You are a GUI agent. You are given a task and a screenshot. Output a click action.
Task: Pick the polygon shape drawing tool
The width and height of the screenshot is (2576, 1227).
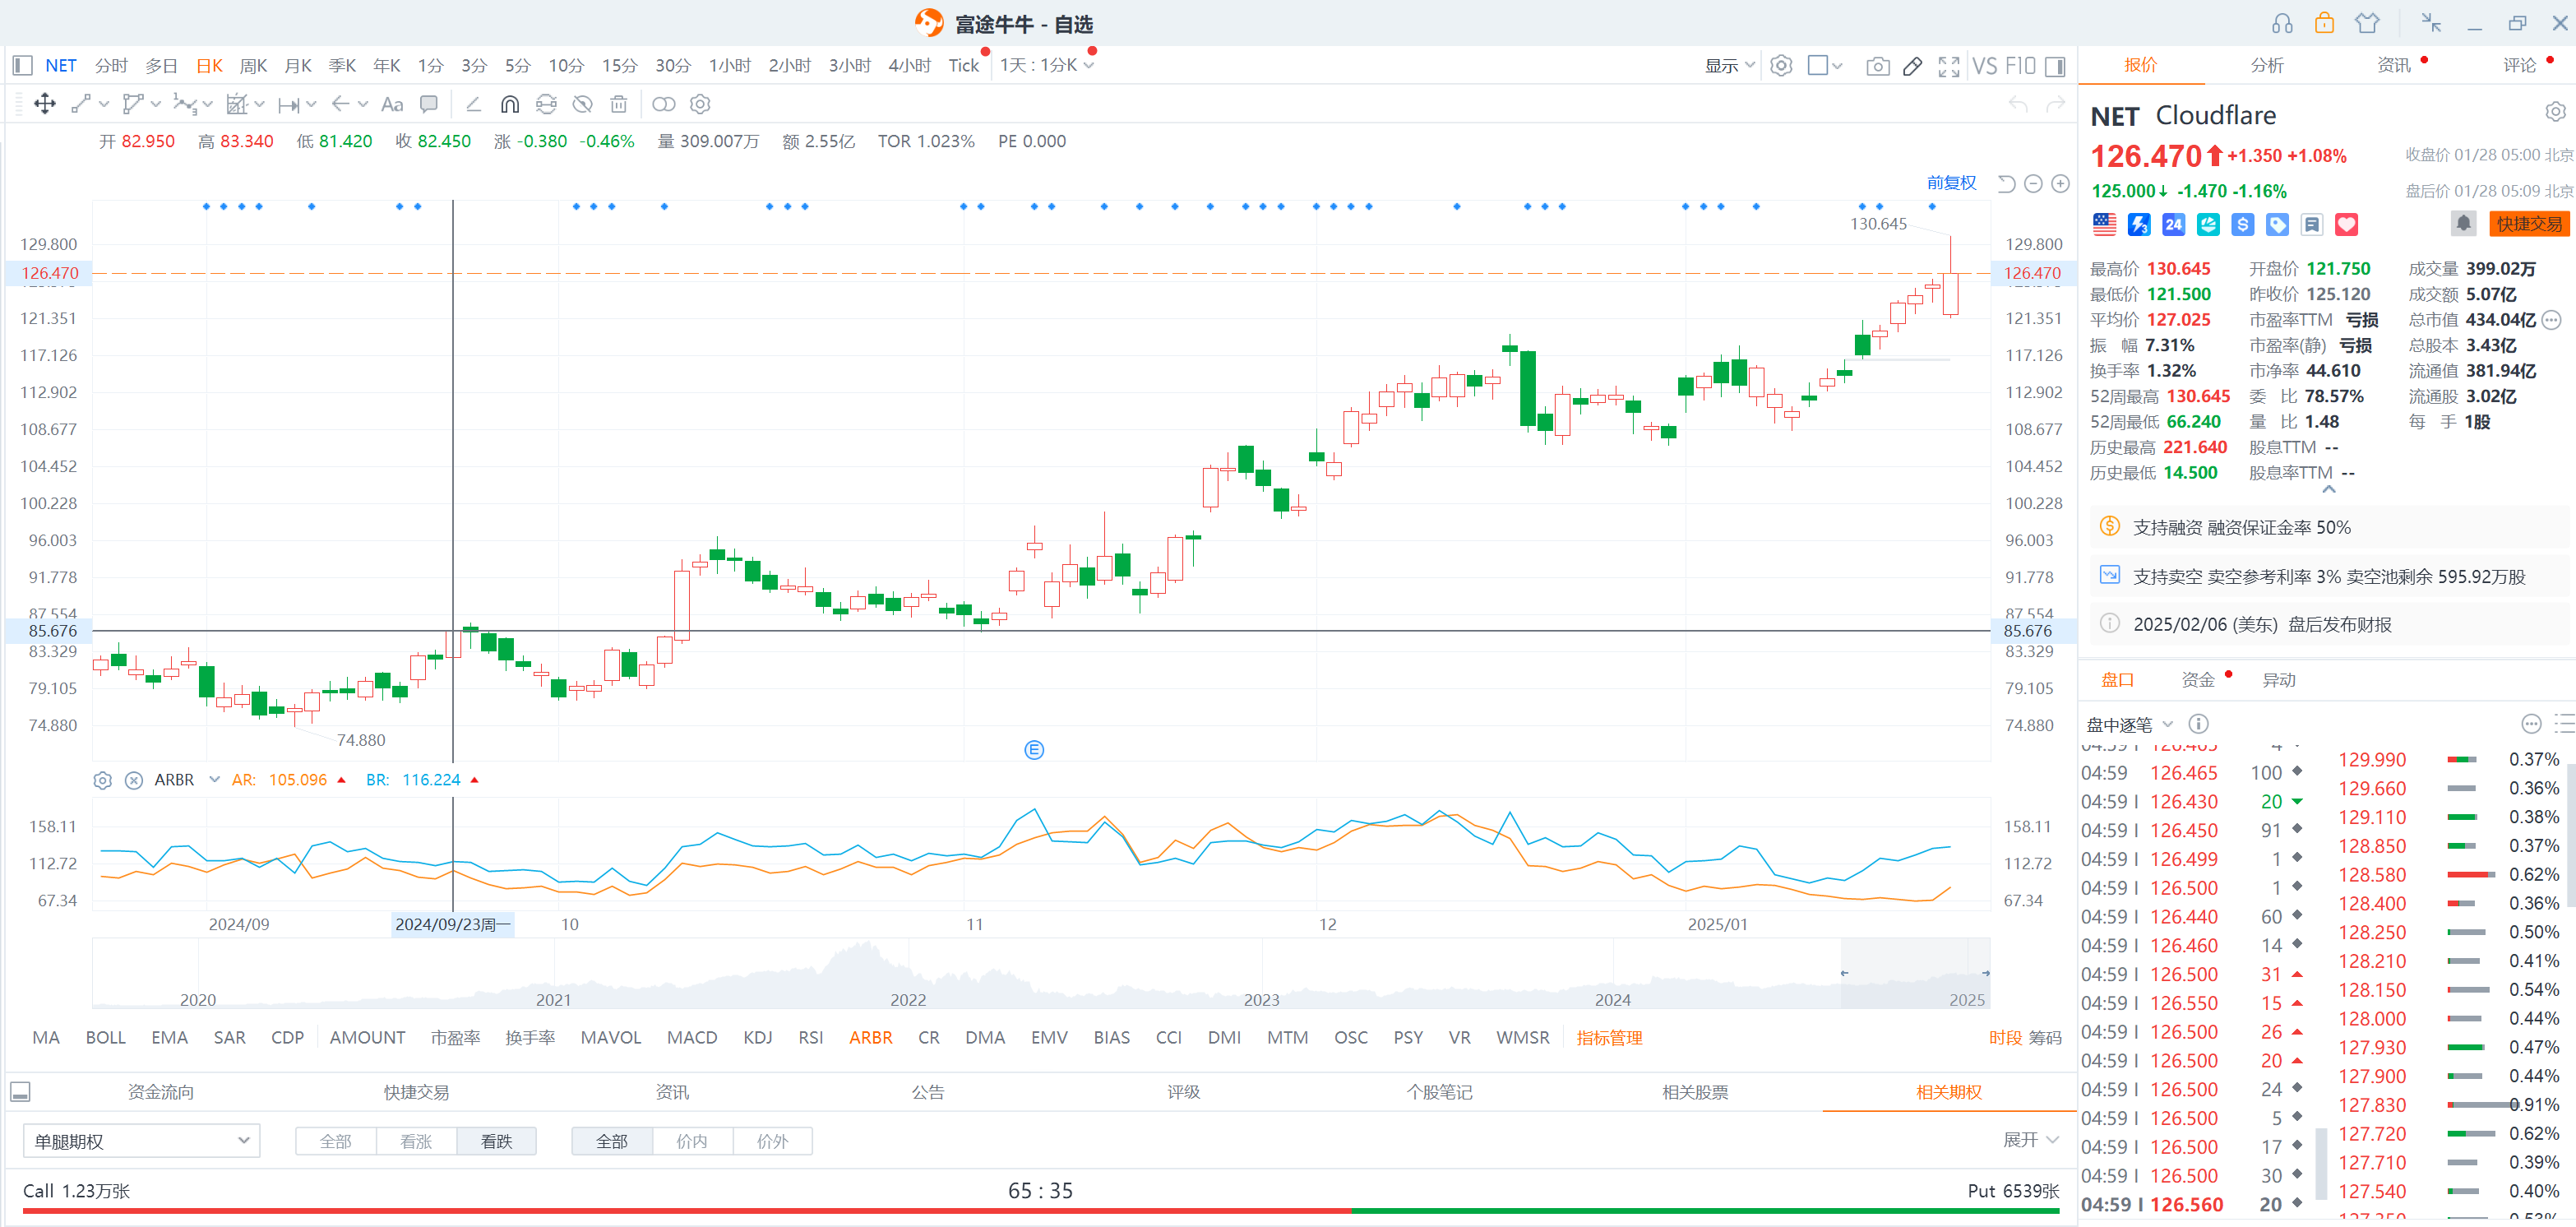click(x=133, y=104)
